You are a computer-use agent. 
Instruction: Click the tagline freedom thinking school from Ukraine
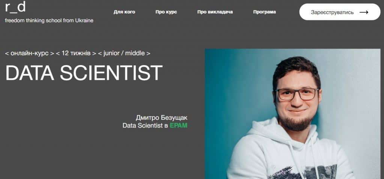(49, 21)
